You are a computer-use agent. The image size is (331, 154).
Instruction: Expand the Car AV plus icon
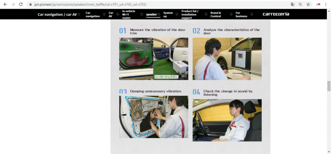pyautogui.click(x=118, y=14)
